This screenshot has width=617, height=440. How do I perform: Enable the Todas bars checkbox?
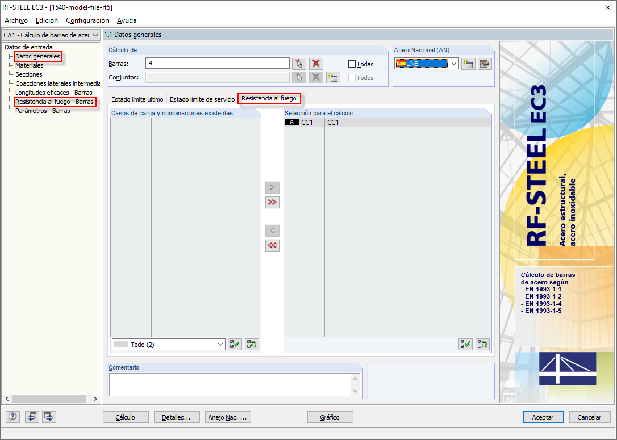[352, 64]
